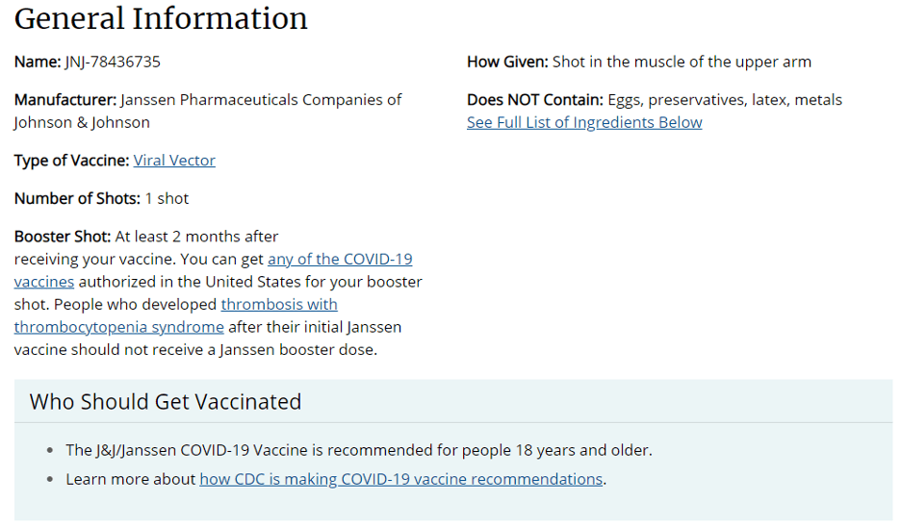Viewport: 901px width, 527px height.
Task: Click See Full List of Ingredients Below
Action: (x=584, y=122)
